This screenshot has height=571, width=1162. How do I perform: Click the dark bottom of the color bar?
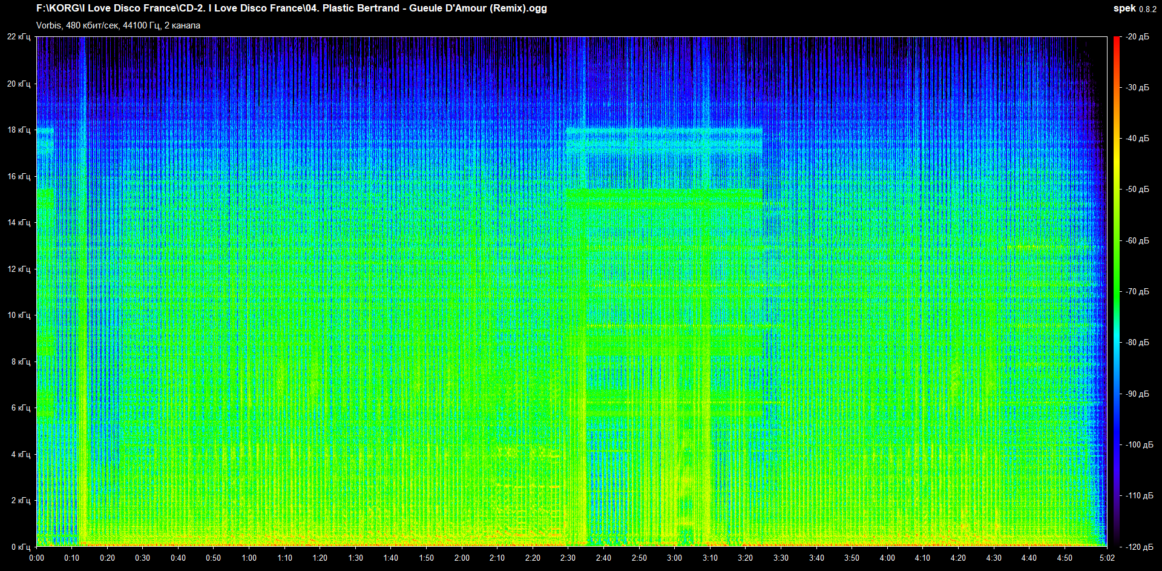(x=1116, y=543)
